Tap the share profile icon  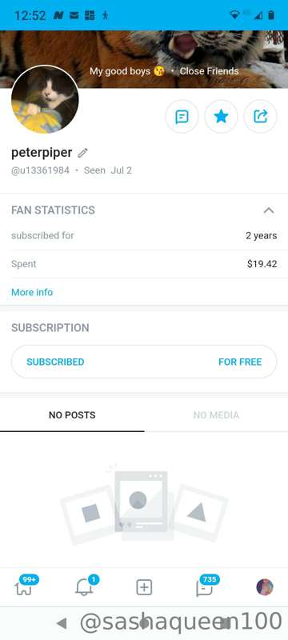(x=260, y=117)
